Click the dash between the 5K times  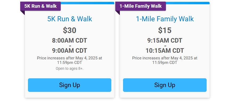click(70, 46)
